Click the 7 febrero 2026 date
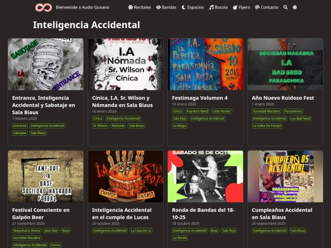 coord(25,119)
